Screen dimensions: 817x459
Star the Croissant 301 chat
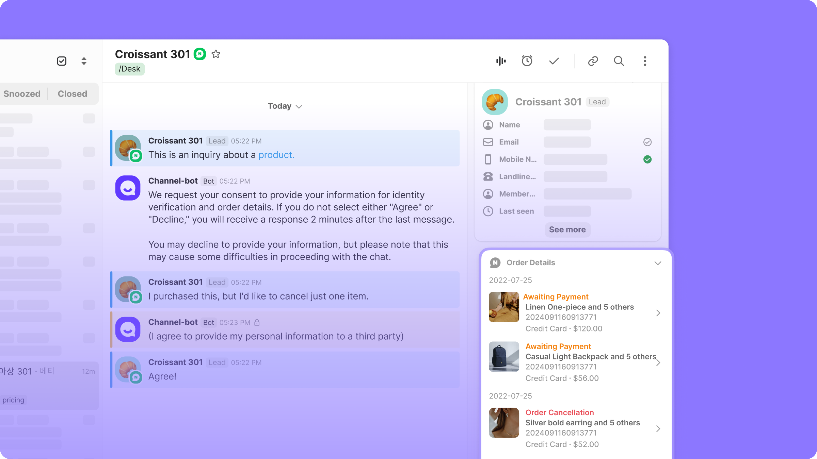216,54
